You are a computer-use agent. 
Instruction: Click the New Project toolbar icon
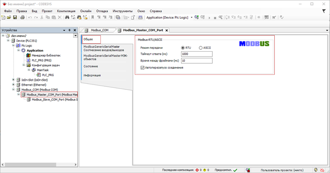(x=3, y=17)
